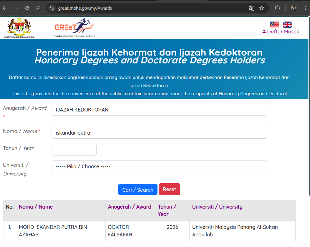Screen dimensions: 310x247
Task: Open the Chrome three-dot menu
Action: click(x=305, y=8)
